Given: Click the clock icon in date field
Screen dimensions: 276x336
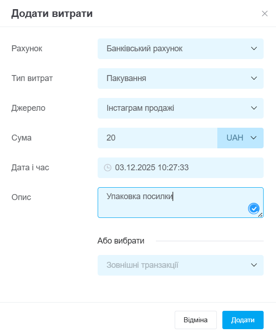Looking at the screenshot, I should point(108,168).
